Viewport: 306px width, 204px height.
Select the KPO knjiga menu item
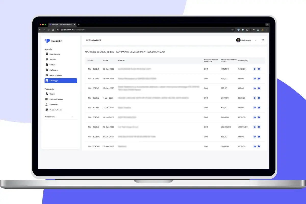(60, 81)
